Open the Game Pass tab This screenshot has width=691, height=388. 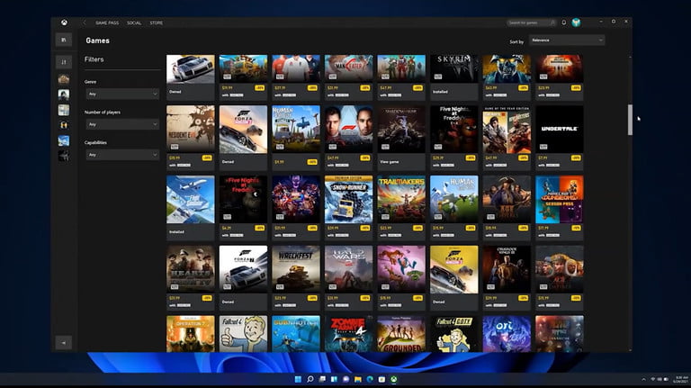pos(107,23)
